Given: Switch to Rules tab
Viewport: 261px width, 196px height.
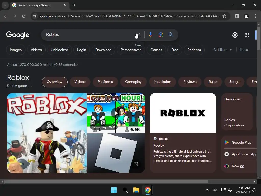Looking at the screenshot, I should click(x=213, y=82).
